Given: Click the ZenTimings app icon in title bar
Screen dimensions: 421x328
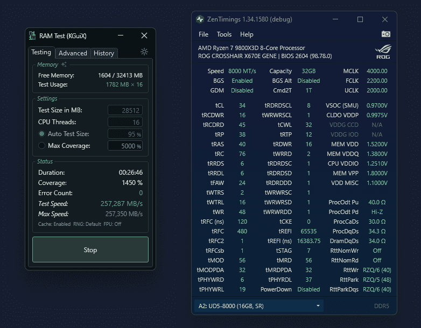Looking at the screenshot, I should click(200, 19).
